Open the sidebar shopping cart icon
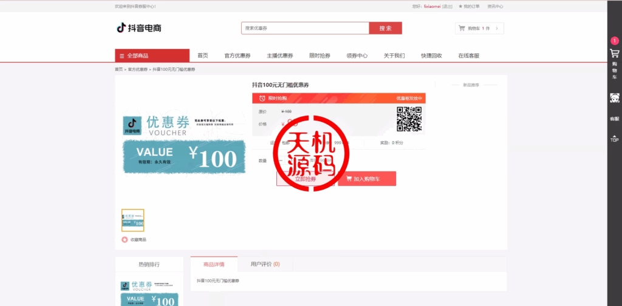Image resolution: width=622 pixels, height=306 pixels. [x=614, y=53]
